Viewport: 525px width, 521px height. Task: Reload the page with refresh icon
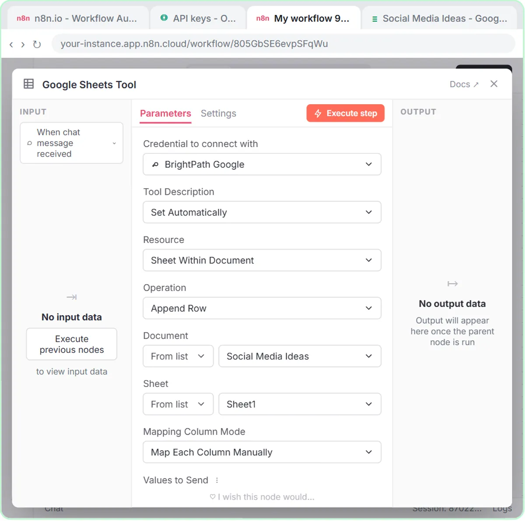[37, 44]
